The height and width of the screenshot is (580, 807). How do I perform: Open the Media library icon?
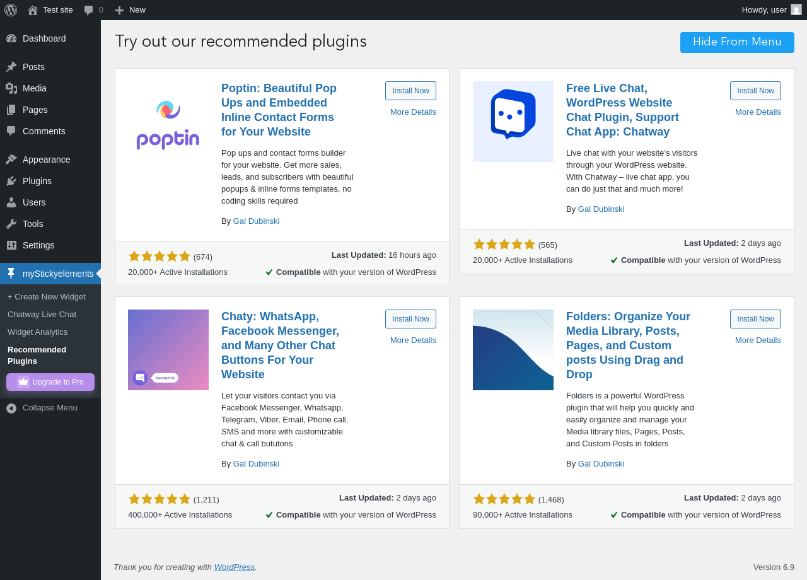(11, 88)
